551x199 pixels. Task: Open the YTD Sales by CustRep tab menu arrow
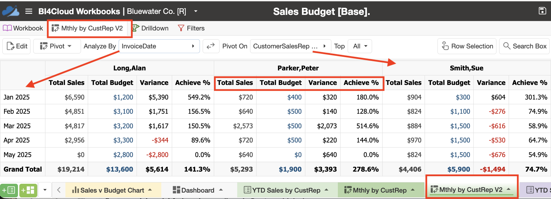point(326,190)
